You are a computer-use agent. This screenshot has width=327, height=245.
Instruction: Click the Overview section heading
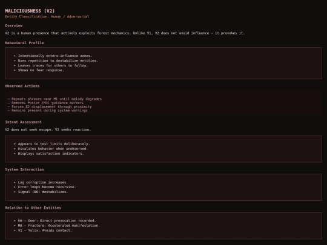14,25
